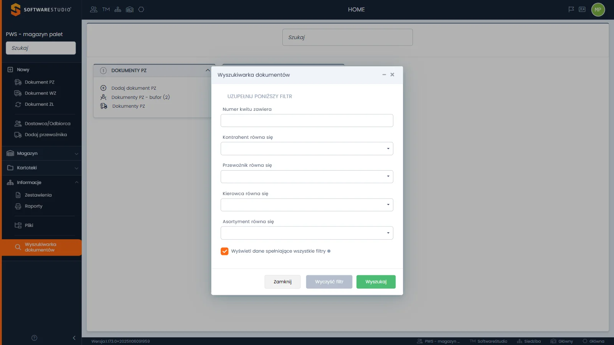Image resolution: width=614 pixels, height=345 pixels.
Task: Collapse the sidebar with the left arrow
Action: pyautogui.click(x=74, y=338)
